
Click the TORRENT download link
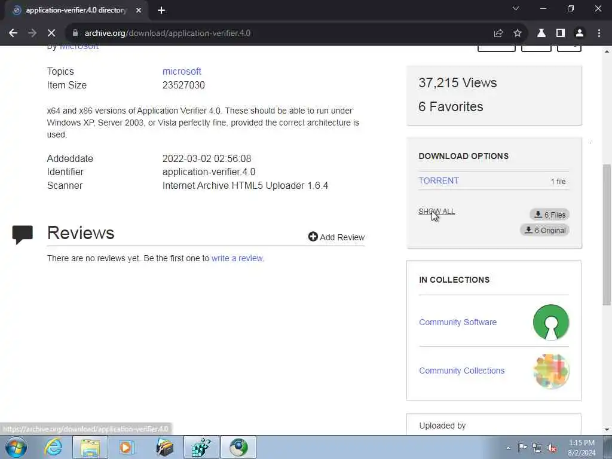[x=438, y=180]
